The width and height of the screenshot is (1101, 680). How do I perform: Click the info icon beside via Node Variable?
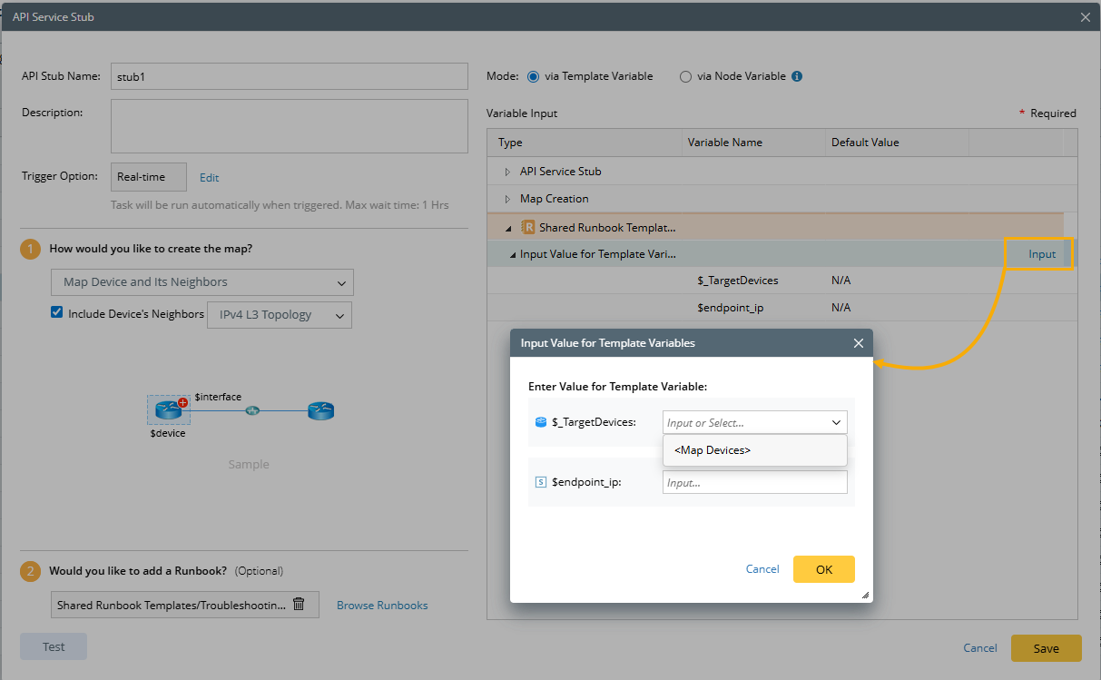coord(797,76)
